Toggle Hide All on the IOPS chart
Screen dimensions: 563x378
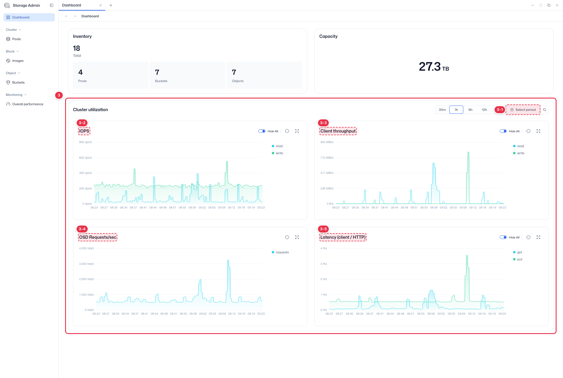tap(262, 131)
